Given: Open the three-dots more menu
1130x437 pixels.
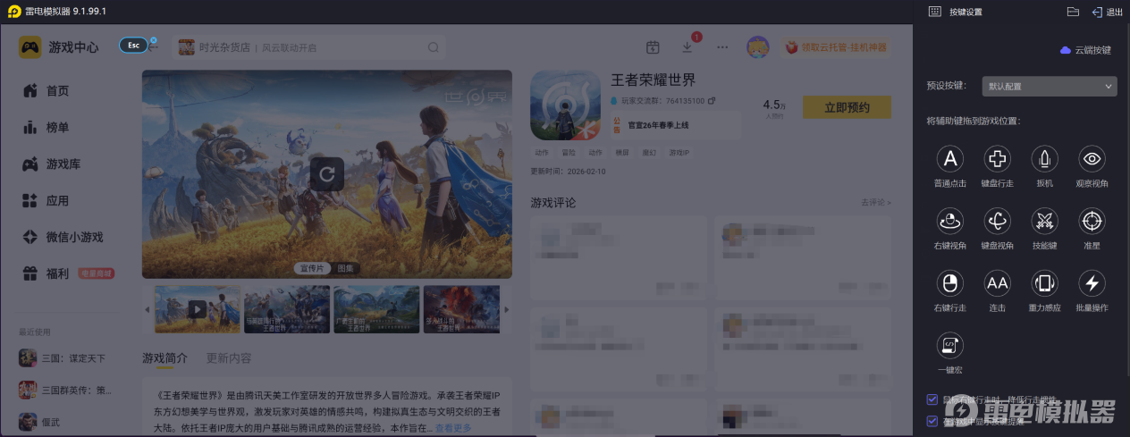Looking at the screenshot, I should (x=722, y=47).
